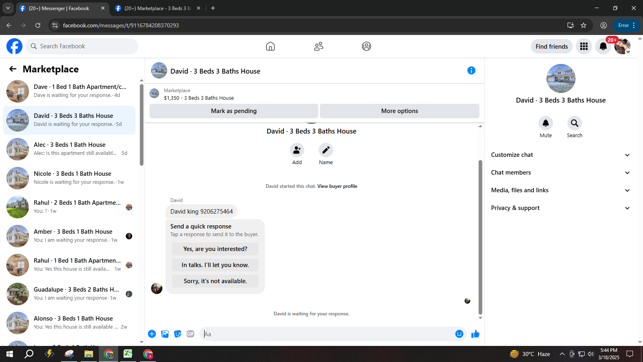Open Alec 3 Beds 1 Bath House conversation

(x=69, y=149)
